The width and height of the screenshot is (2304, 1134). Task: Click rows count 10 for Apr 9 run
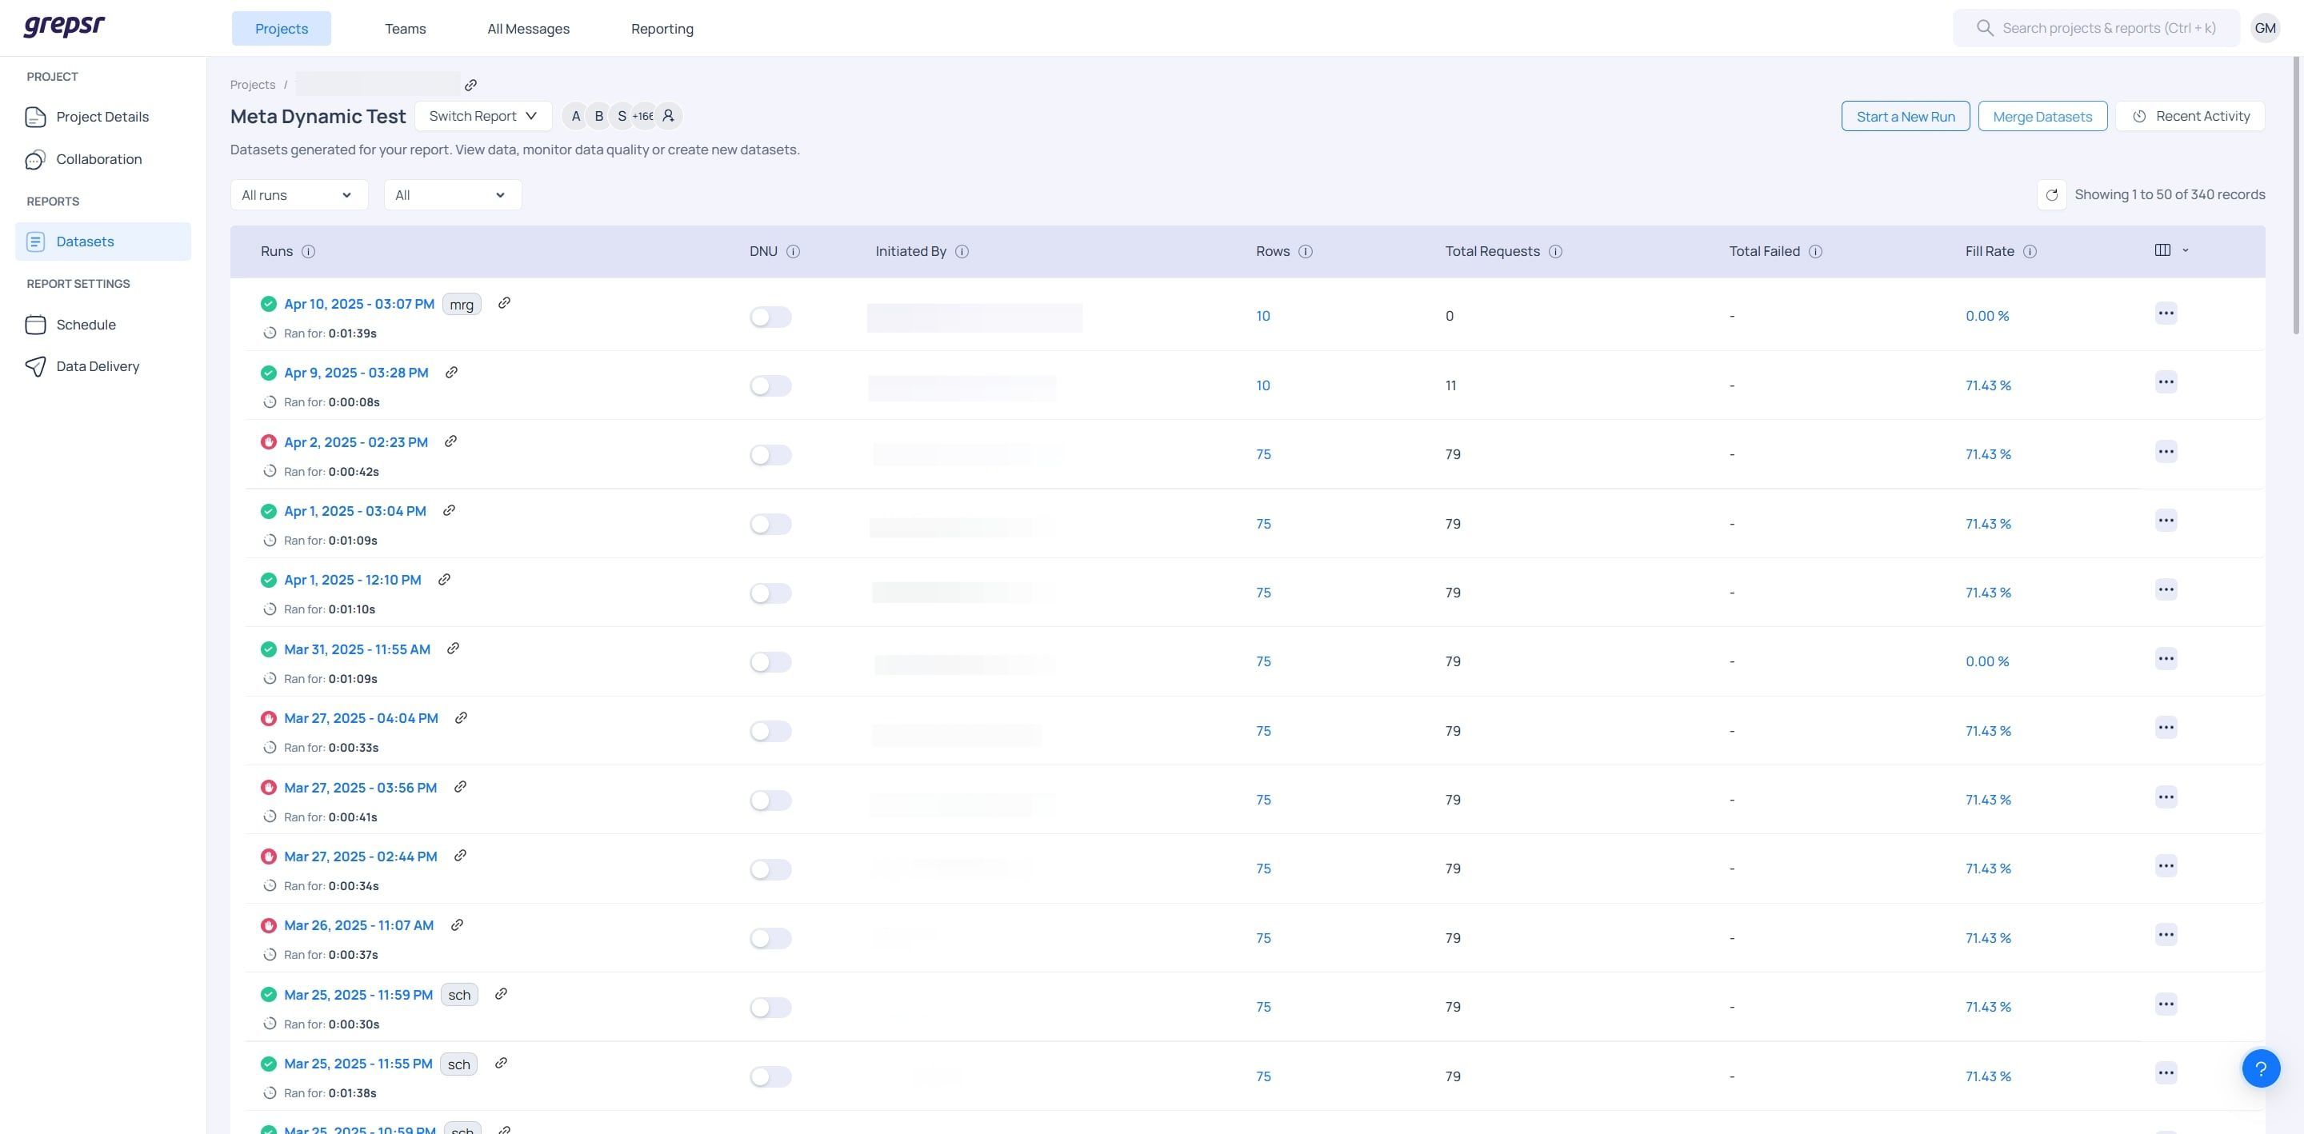coord(1263,385)
